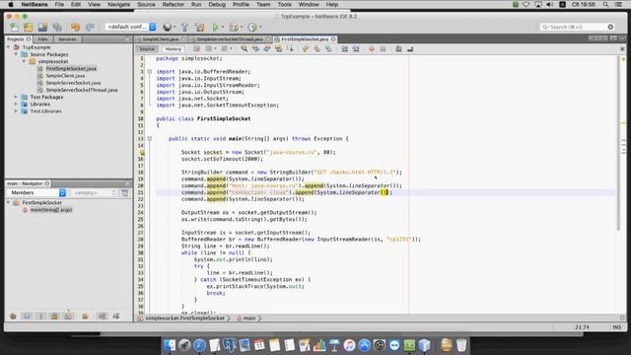Screen dimensions: 631x355
Task: Expand the Libraries node
Action: pos(16,105)
